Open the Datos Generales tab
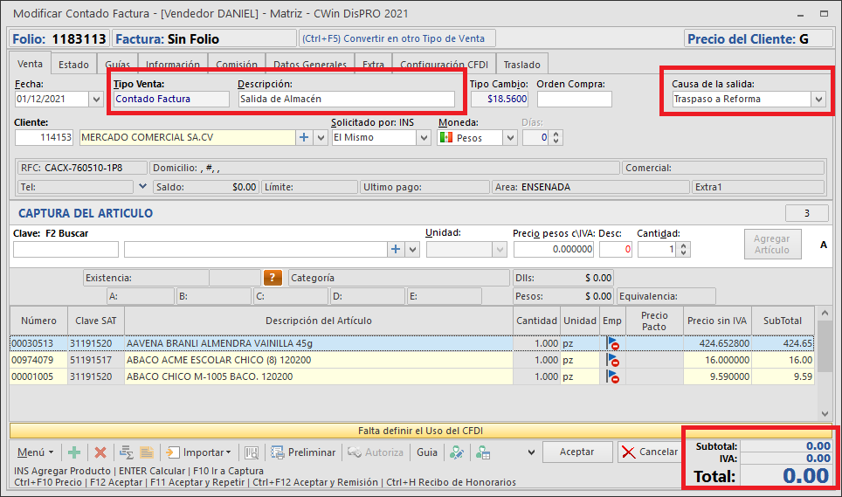 coord(310,65)
